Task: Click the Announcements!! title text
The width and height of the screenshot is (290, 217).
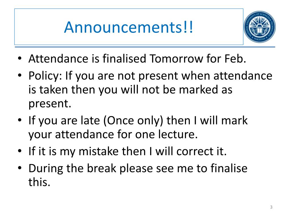Action: point(129,27)
